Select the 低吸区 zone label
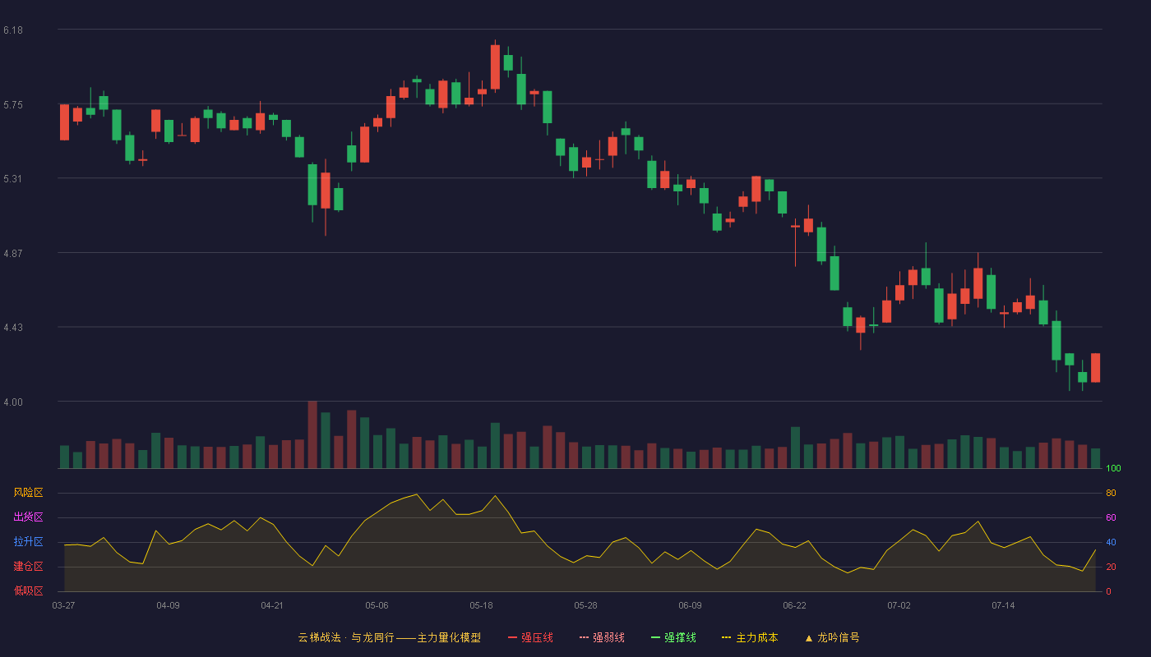1151x657 pixels. 28,590
